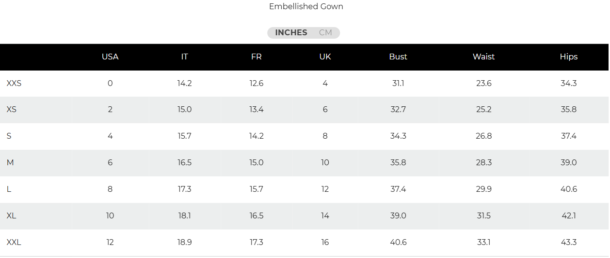
Task: Select the XL size row label
Action: click(x=12, y=215)
